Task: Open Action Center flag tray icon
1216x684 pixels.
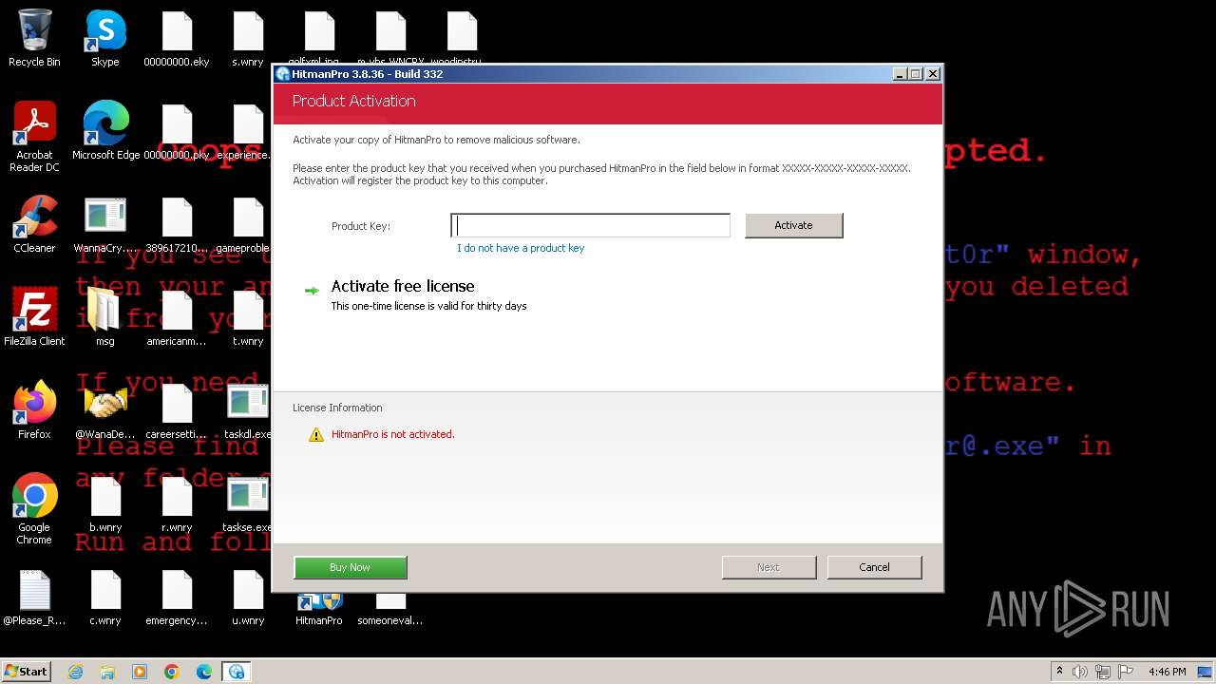Action: coord(1126,672)
